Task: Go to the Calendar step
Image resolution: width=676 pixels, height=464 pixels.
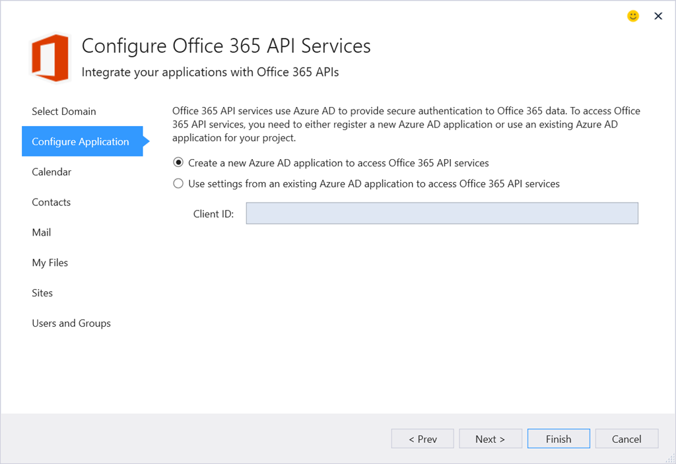Action: 51,172
